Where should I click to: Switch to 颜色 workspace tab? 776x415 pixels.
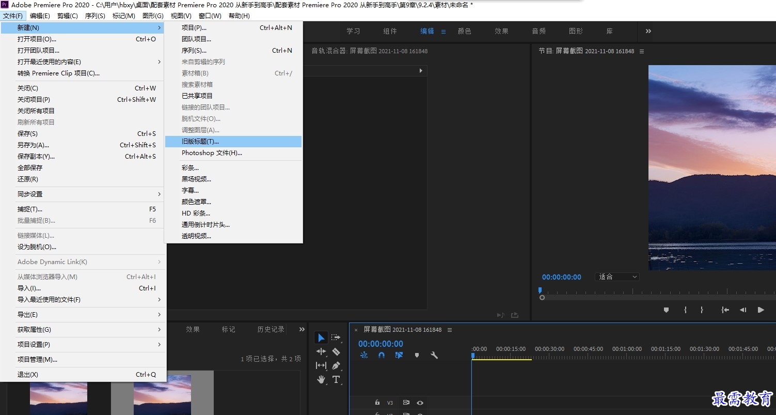[x=465, y=31]
